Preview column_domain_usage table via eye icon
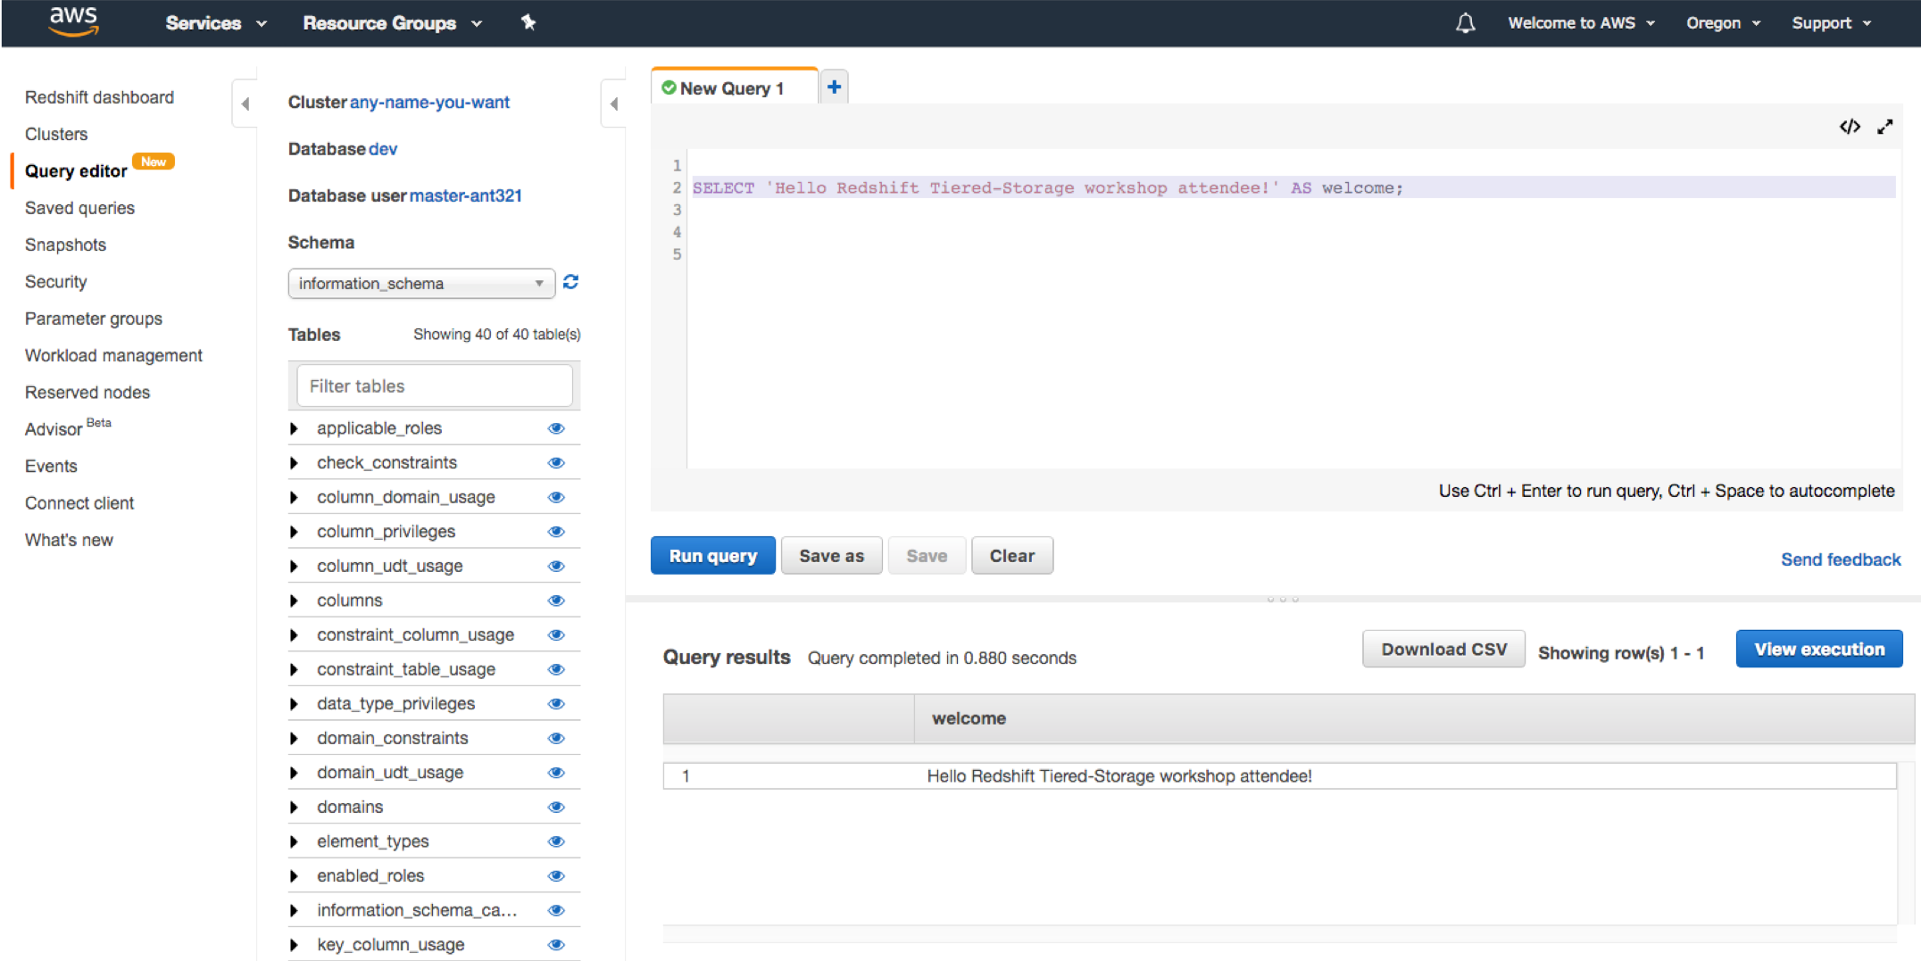This screenshot has height=961, width=1921. coord(556,497)
